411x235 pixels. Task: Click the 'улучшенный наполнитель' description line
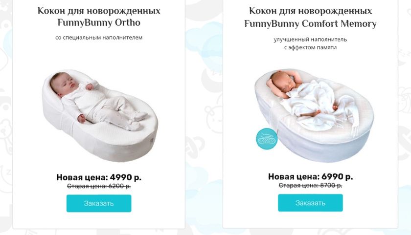pyautogui.click(x=310, y=39)
